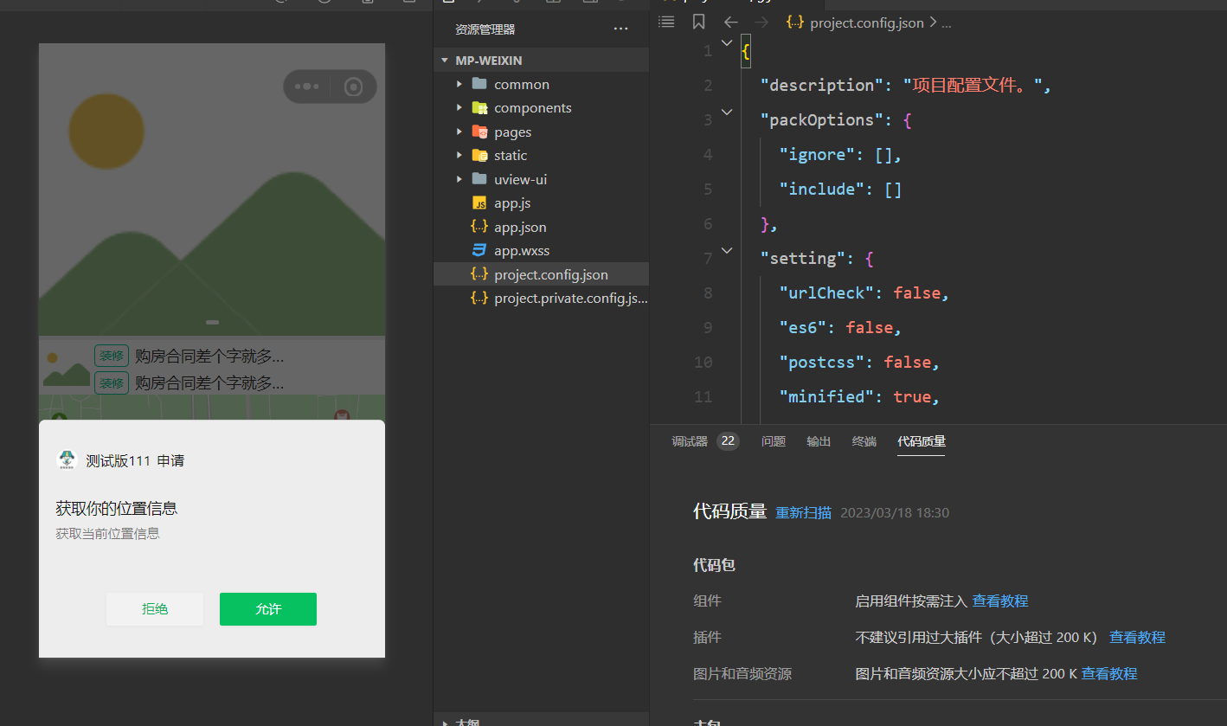Click the 获取你的位置信息 dialog heading
This screenshot has width=1227, height=726.
[x=117, y=508]
